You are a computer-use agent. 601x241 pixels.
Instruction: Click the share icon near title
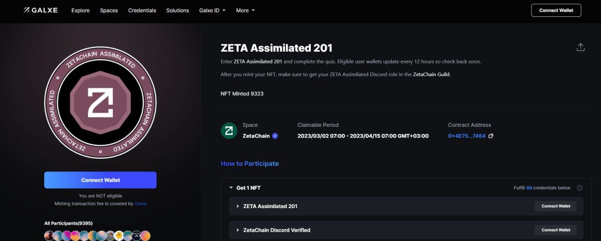pos(580,47)
